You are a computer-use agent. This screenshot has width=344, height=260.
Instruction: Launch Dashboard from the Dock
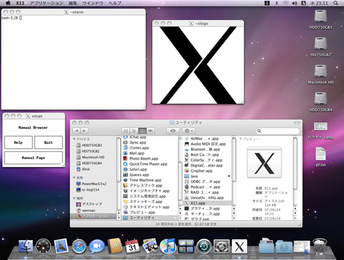(43, 246)
